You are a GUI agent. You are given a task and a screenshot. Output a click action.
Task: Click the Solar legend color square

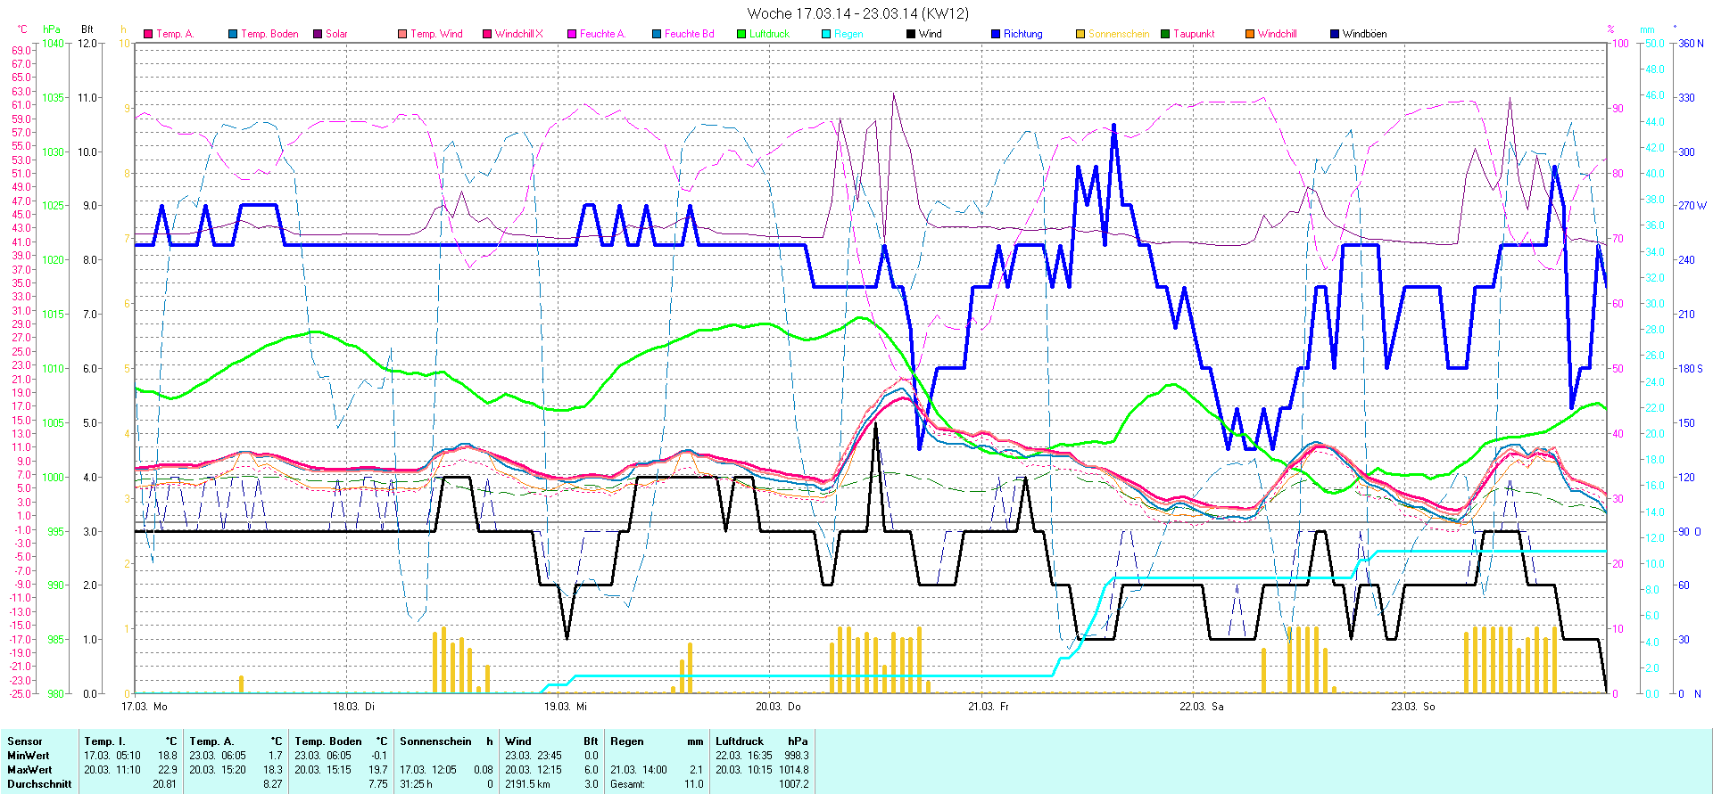coord(318,34)
